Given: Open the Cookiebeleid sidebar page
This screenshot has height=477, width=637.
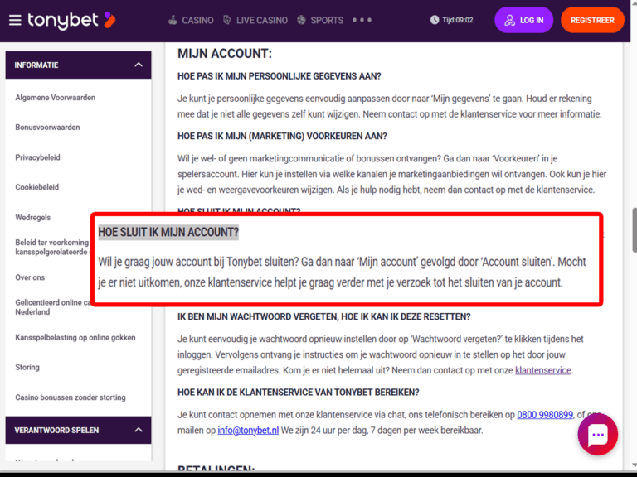Looking at the screenshot, I should pos(38,187).
